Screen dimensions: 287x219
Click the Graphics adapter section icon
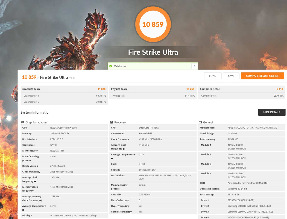(x=23, y=122)
